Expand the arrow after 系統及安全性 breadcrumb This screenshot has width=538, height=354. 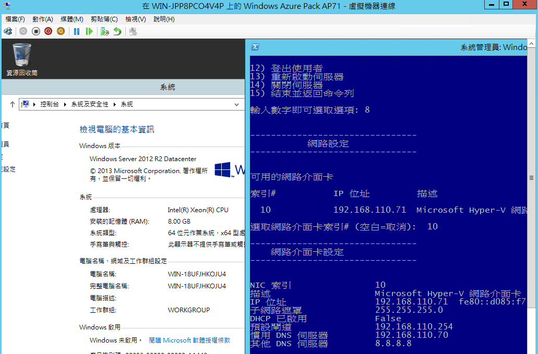pos(115,104)
